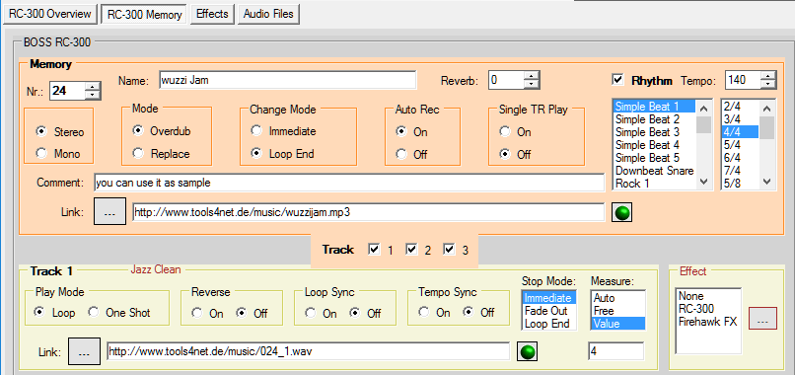Click the Comment text field
This screenshot has height=375, width=795.
pos(349,183)
